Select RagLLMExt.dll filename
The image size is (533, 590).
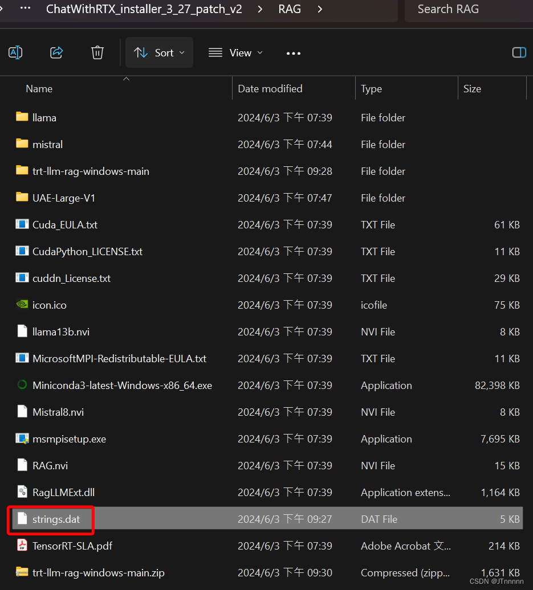[x=63, y=493]
